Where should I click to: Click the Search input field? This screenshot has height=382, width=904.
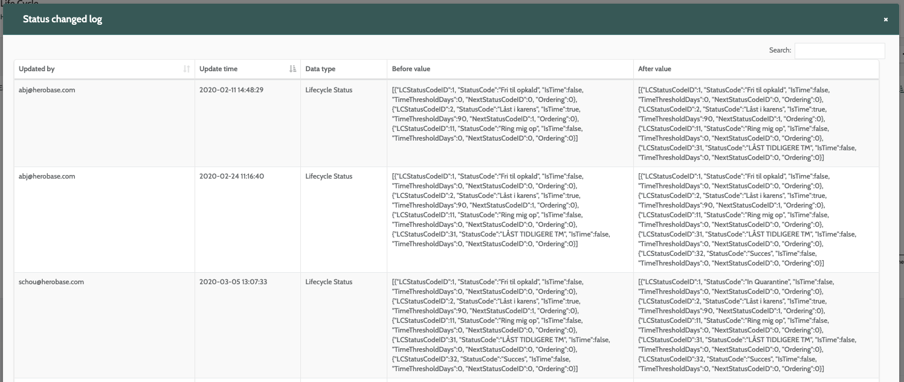[840, 51]
